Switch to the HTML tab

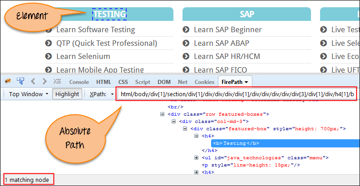tap(104, 82)
